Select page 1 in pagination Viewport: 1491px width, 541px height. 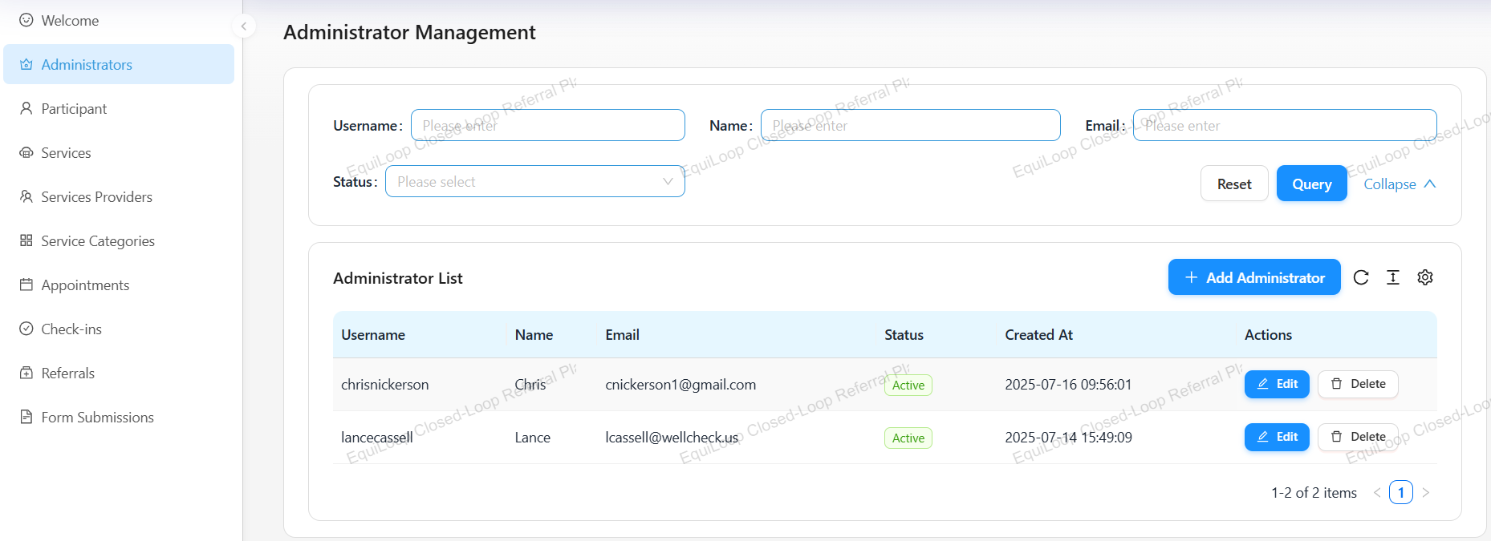point(1401,492)
